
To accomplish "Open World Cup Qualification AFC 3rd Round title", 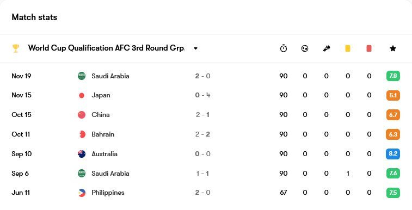I will click(x=107, y=48).
